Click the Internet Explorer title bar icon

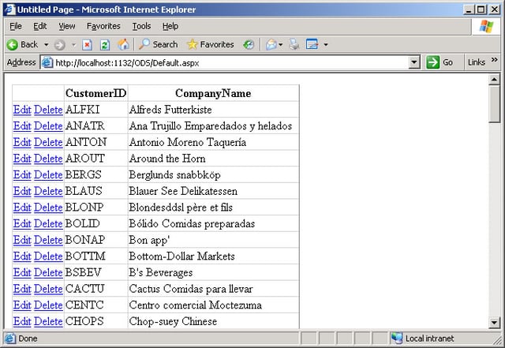9,9
